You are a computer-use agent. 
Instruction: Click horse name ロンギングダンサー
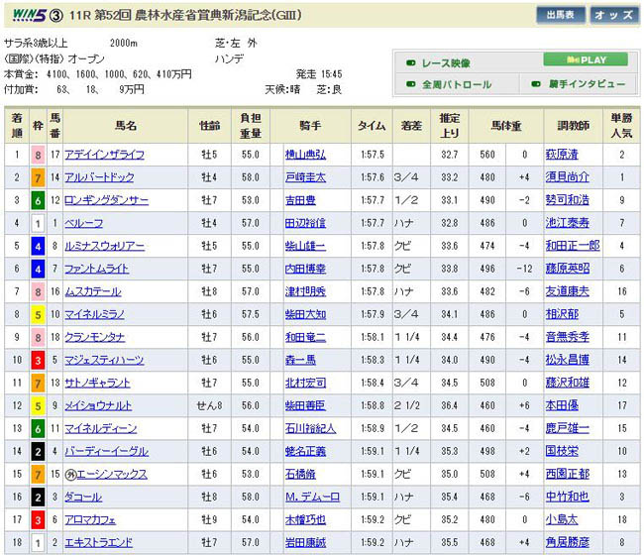tap(106, 200)
